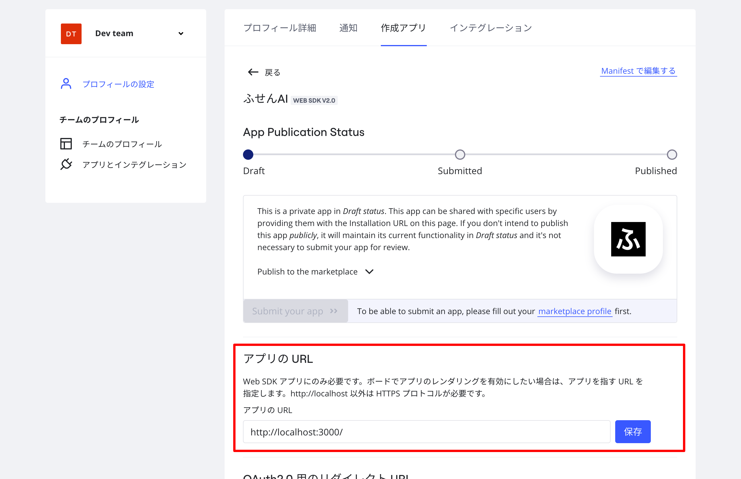Click the profile settings person icon
The height and width of the screenshot is (479, 741).
[66, 84]
